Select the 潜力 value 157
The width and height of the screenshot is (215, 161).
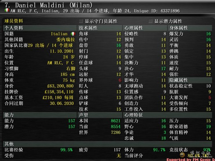pyautogui.click(x=72, y=126)
